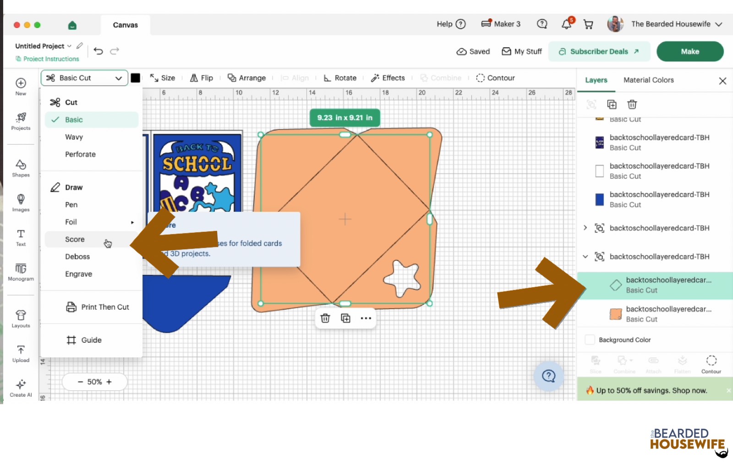Delete selection with canvas trash icon
The height and width of the screenshot is (466, 733).
(x=325, y=318)
